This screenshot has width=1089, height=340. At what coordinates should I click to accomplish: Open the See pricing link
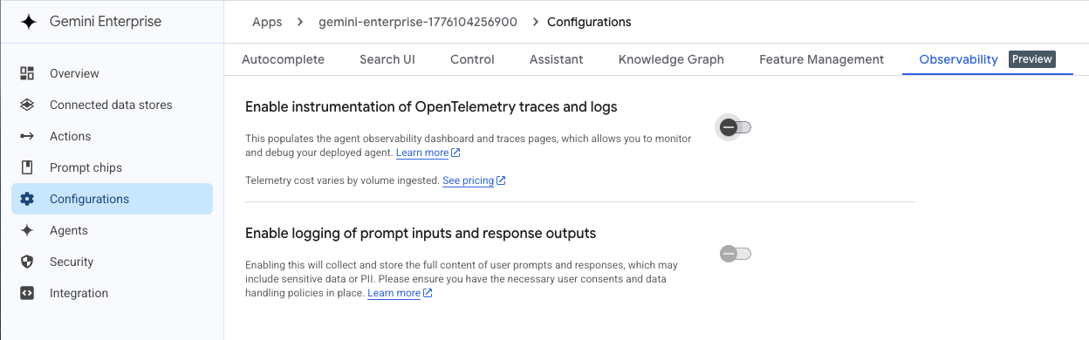tap(468, 180)
